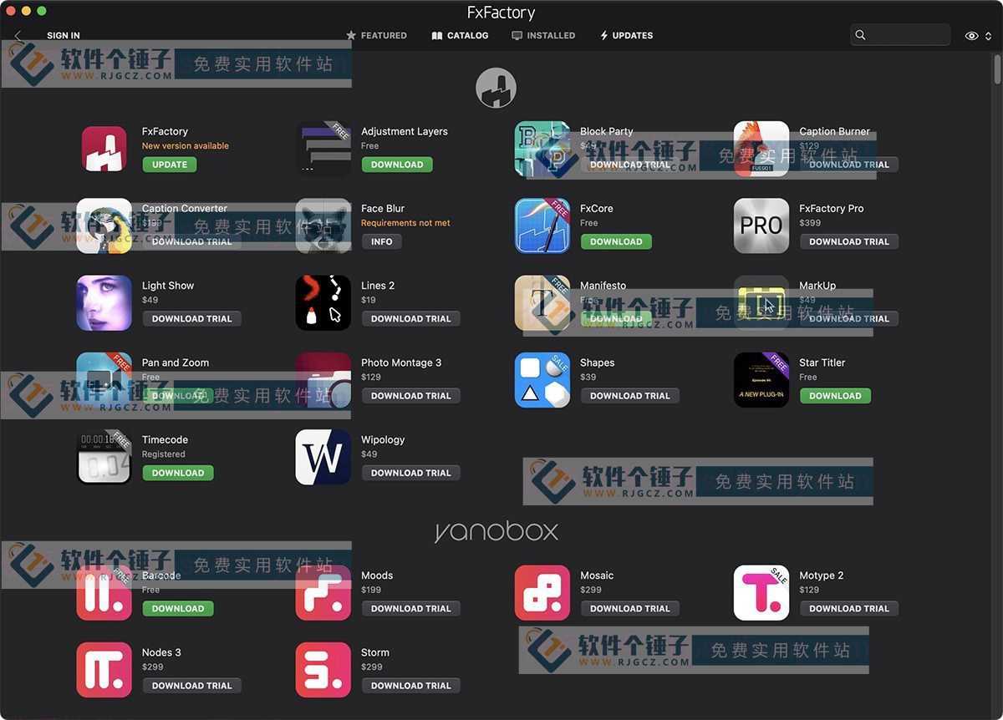The height and width of the screenshot is (720, 1003).
Task: Open the Yanobox Moods icon
Action: 323,592
